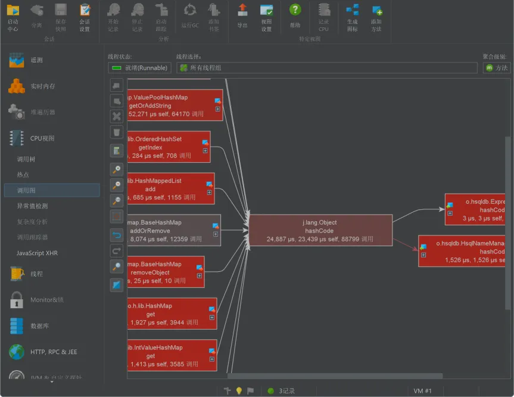Expand the BaseHashMap removeObject node
The height and width of the screenshot is (397, 514).
click(200, 275)
